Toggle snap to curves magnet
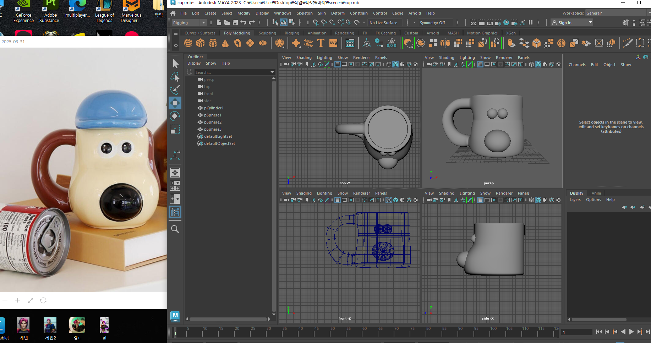The width and height of the screenshot is (651, 343). coord(324,22)
